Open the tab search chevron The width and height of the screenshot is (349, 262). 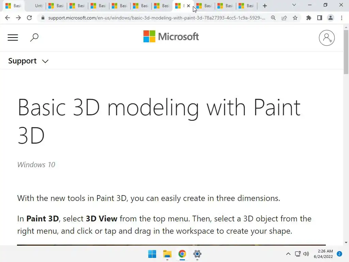tap(294, 5)
